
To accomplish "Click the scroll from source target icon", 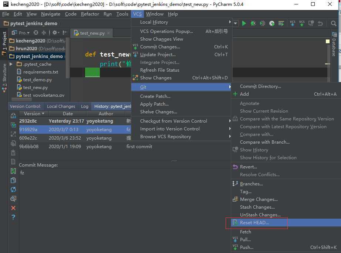I will [x=36, y=33].
